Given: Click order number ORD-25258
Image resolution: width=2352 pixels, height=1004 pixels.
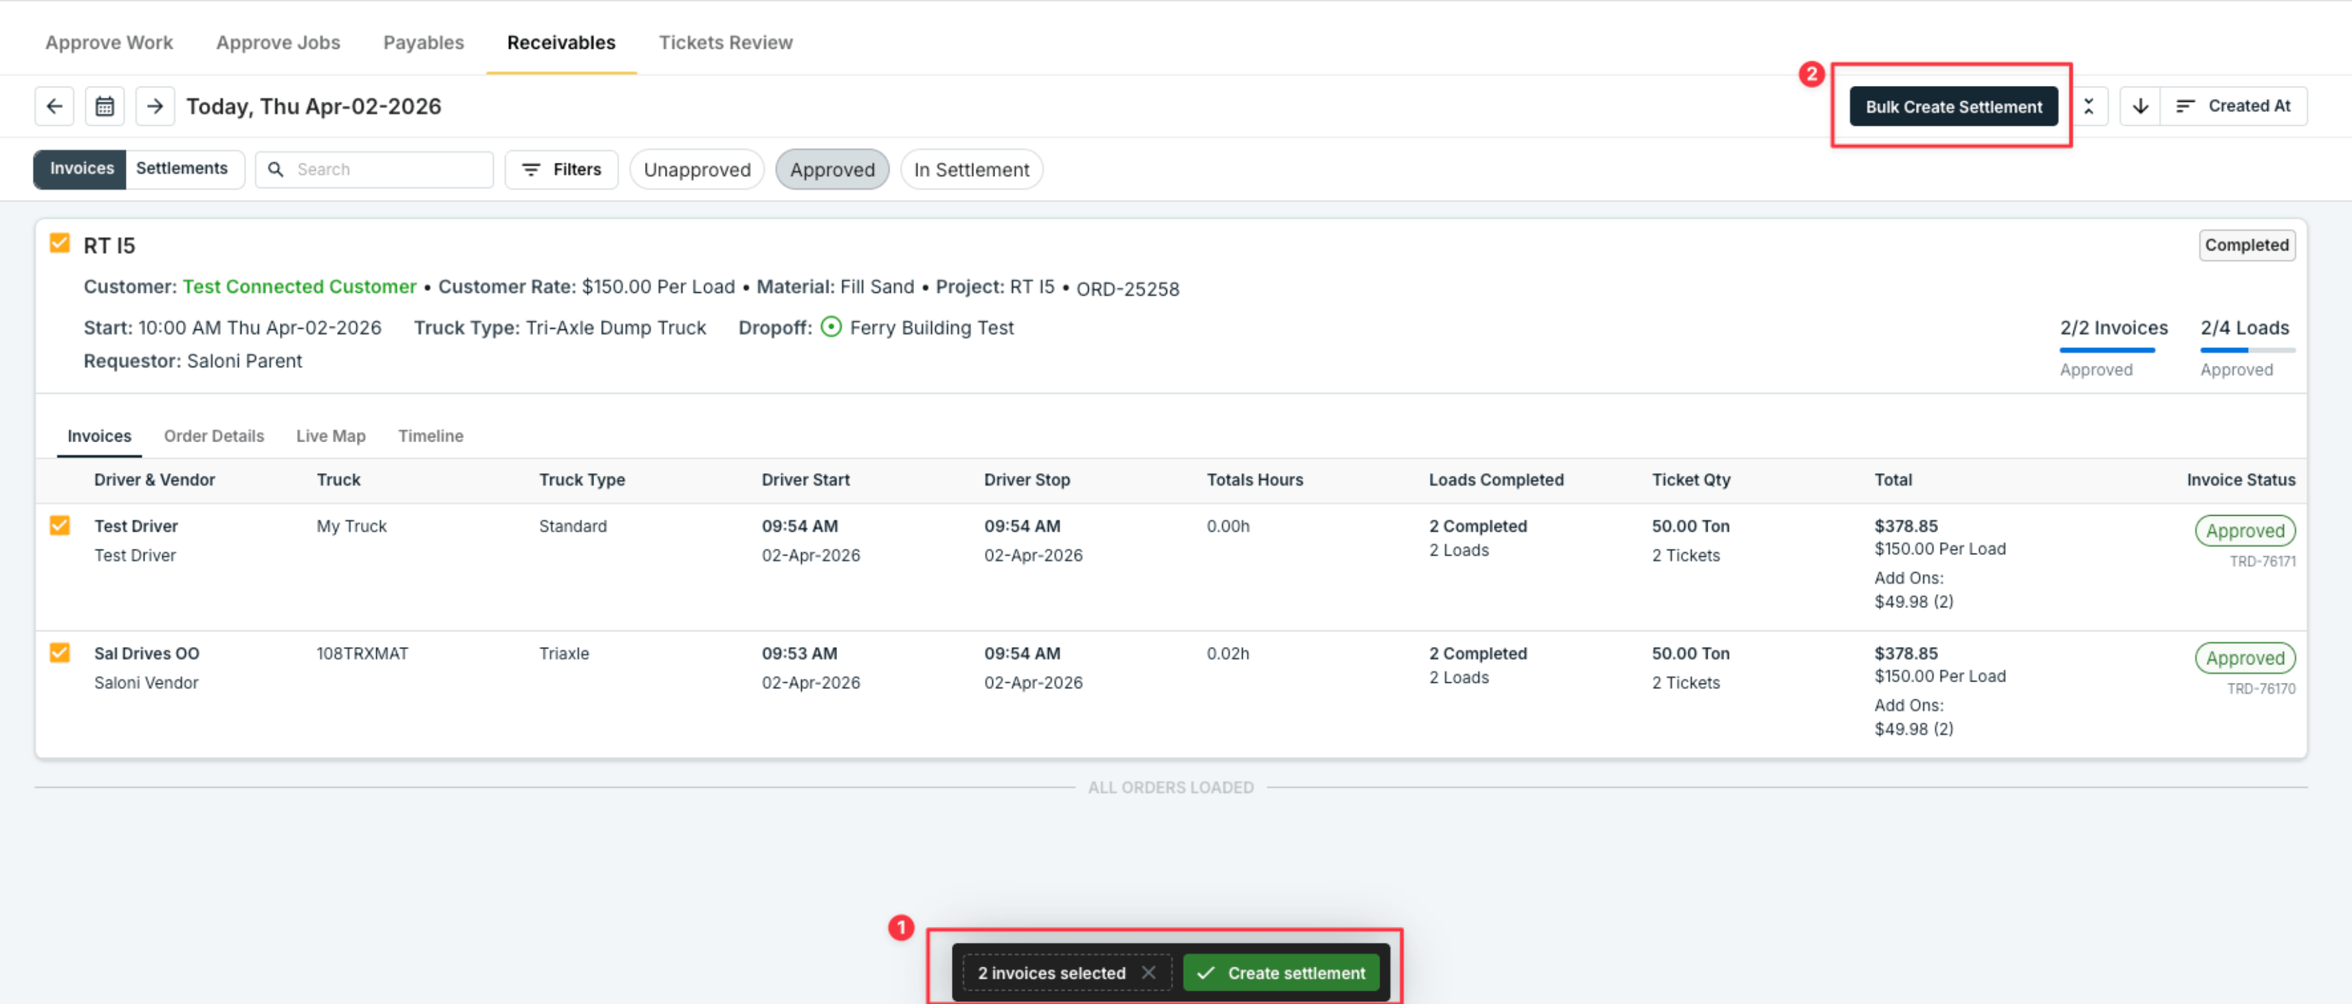Looking at the screenshot, I should (x=1128, y=288).
